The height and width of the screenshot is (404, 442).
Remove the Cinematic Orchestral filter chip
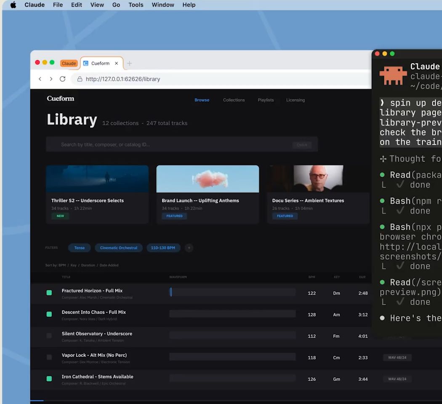point(118,248)
